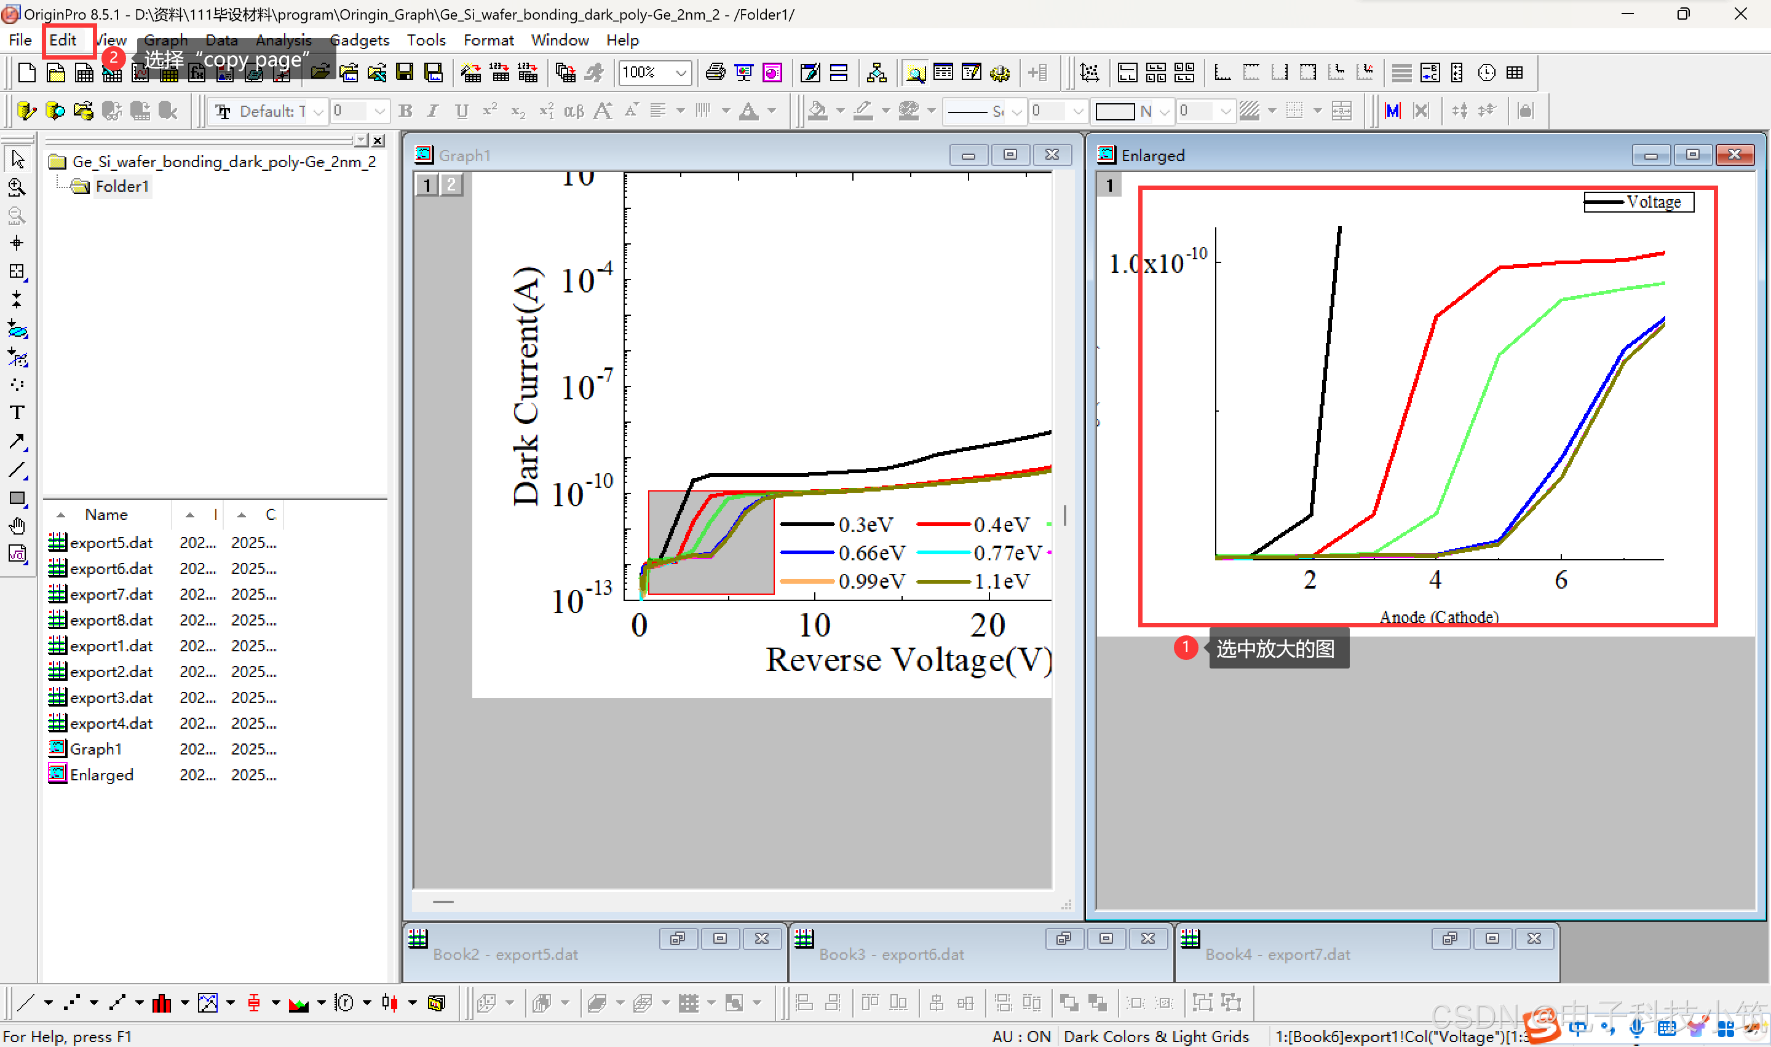Open the Default font dropdown
Screen dimensions: 1771x1047
(319, 111)
